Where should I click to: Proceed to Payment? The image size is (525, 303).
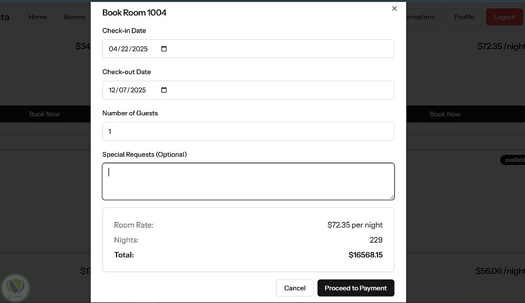pos(355,288)
